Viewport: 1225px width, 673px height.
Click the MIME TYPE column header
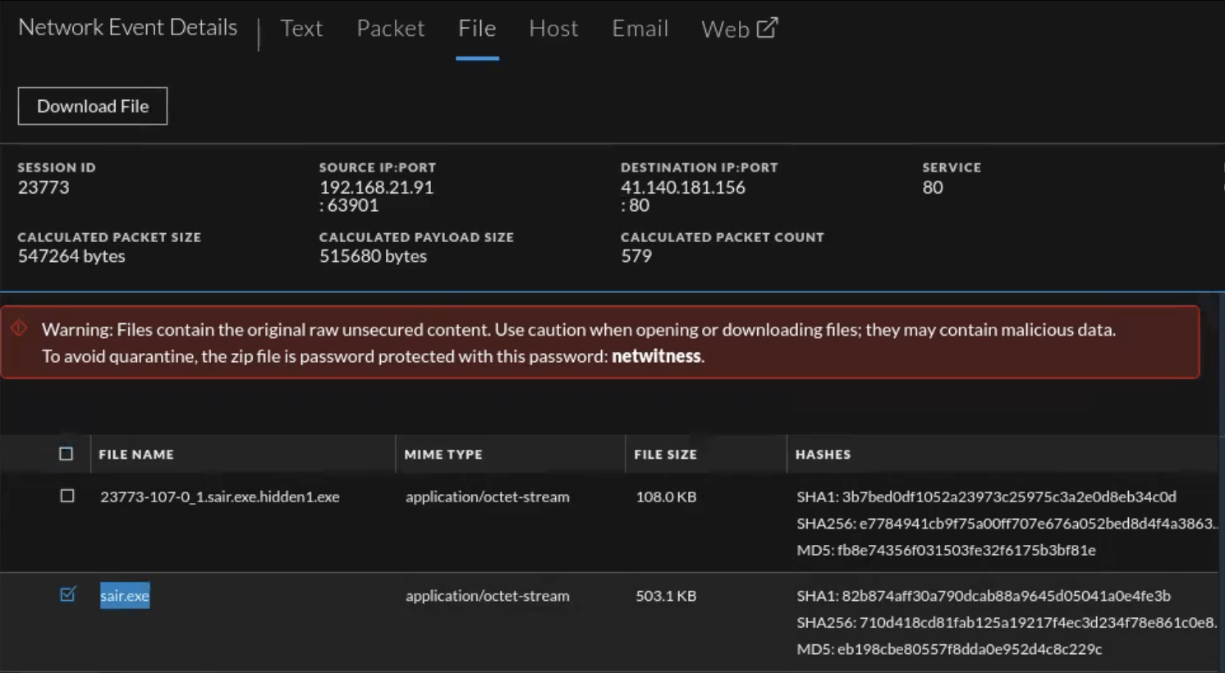(x=443, y=454)
